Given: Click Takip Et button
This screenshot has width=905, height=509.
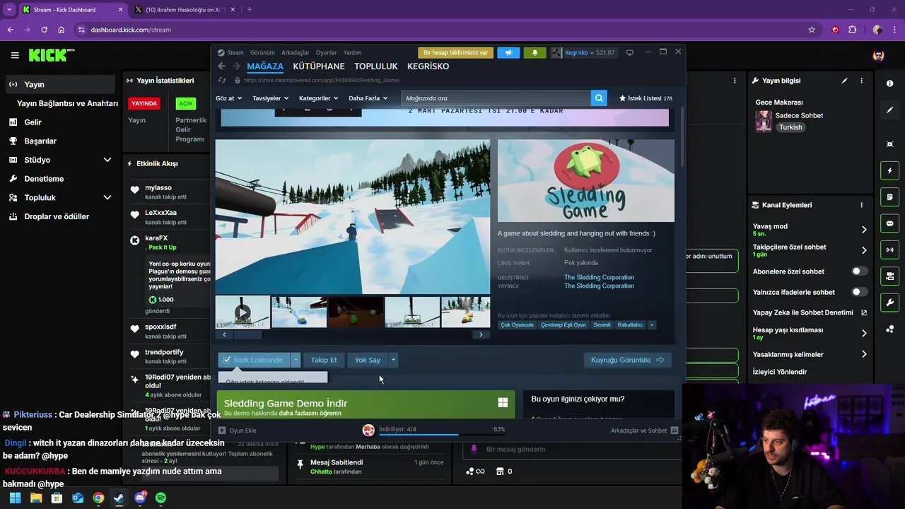Looking at the screenshot, I should 324,360.
